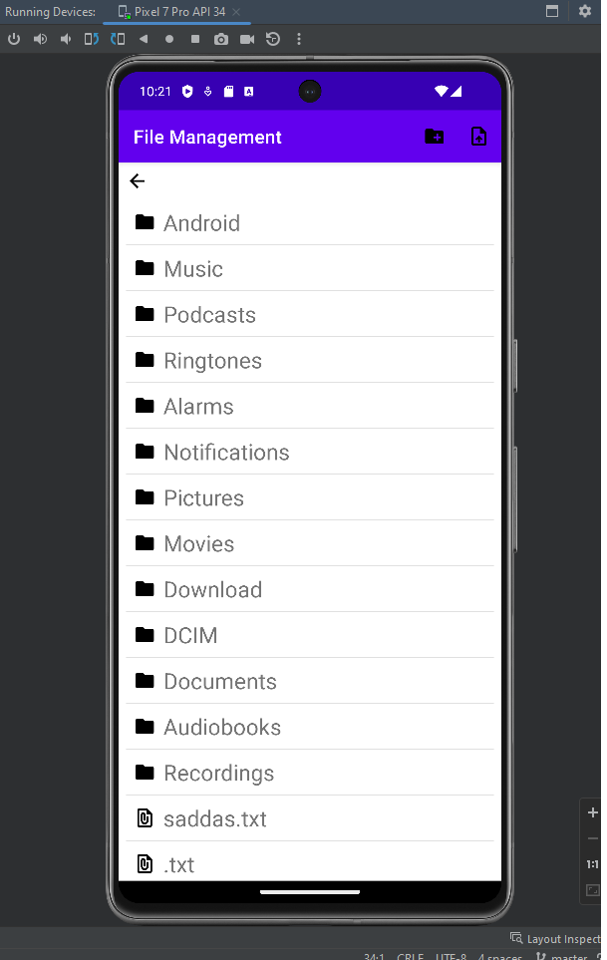Open the master branch popup in the status bar

click(568, 955)
